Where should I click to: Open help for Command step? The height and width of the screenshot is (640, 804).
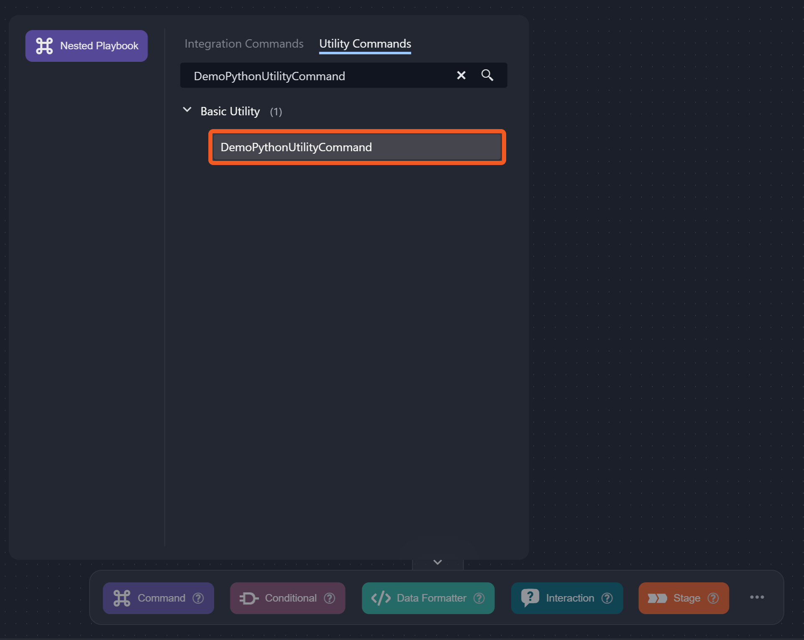(x=198, y=598)
